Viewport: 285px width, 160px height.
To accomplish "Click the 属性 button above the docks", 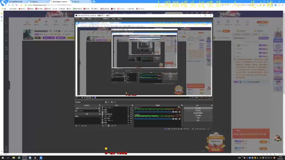I will (x=108, y=102).
